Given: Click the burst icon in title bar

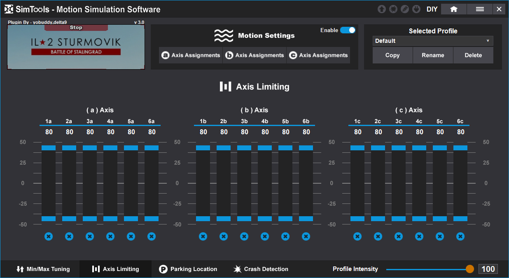Looking at the screenshot, I should [393, 9].
